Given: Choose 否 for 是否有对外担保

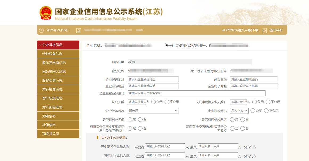Looking at the screenshot, I should 140,119.
